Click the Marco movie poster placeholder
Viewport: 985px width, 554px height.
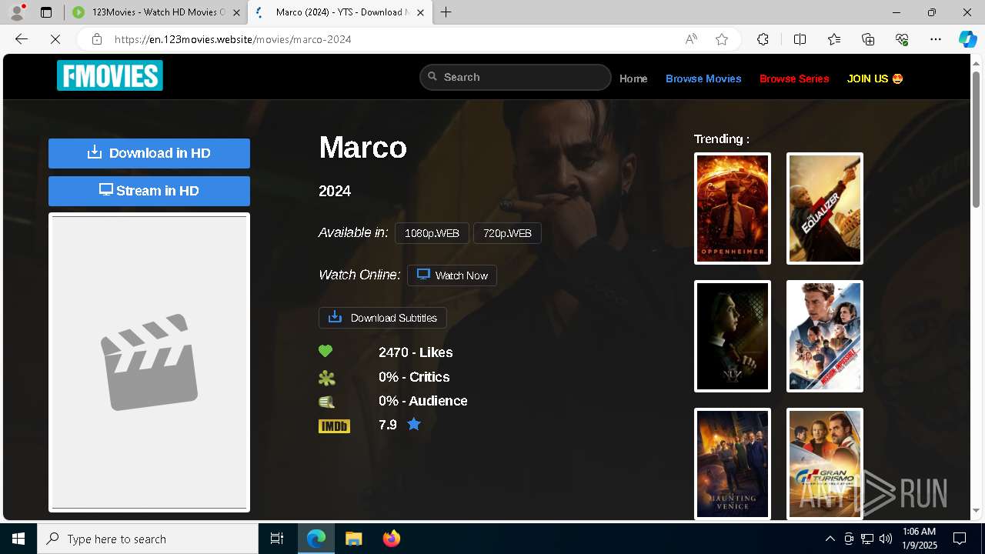click(x=149, y=362)
